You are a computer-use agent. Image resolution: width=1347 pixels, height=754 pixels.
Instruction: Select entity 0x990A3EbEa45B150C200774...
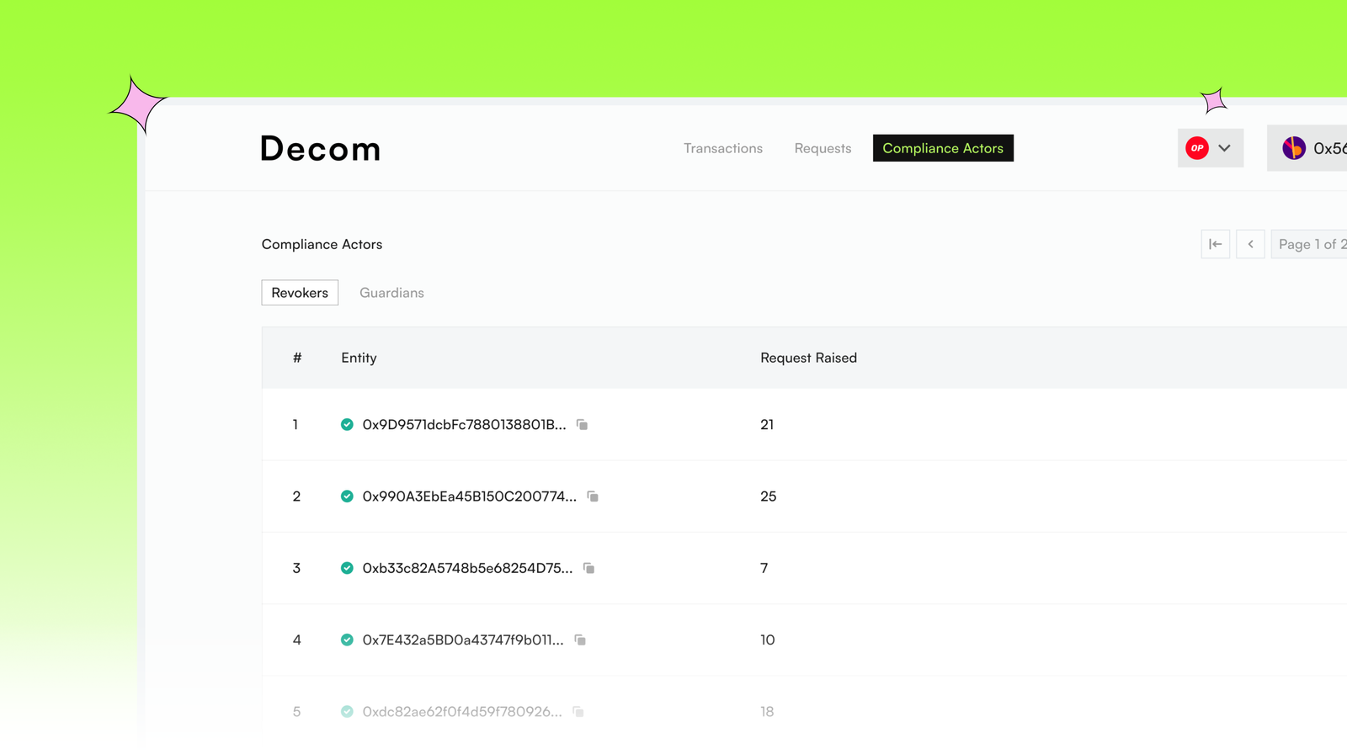(x=470, y=496)
